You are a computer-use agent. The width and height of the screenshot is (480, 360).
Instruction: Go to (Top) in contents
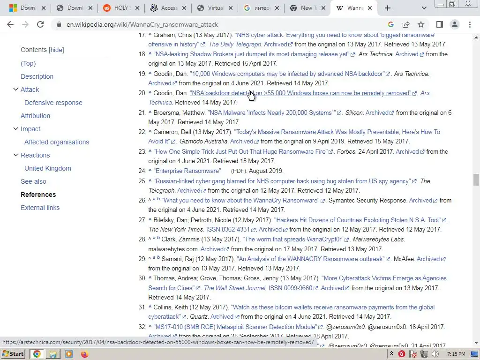click(x=28, y=63)
